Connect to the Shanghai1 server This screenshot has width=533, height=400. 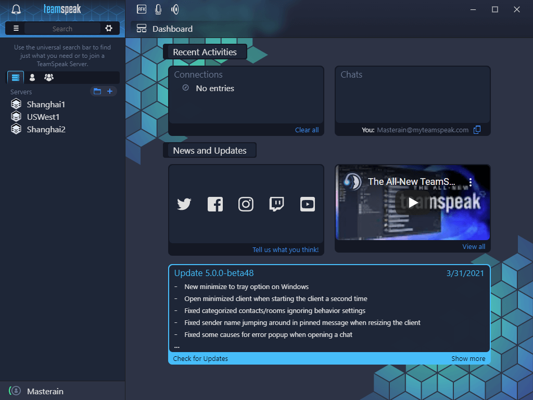(x=46, y=104)
